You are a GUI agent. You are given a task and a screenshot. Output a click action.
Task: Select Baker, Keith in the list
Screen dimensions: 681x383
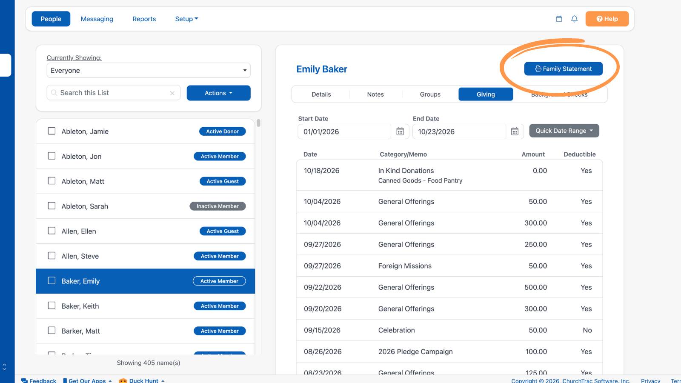[146, 306]
